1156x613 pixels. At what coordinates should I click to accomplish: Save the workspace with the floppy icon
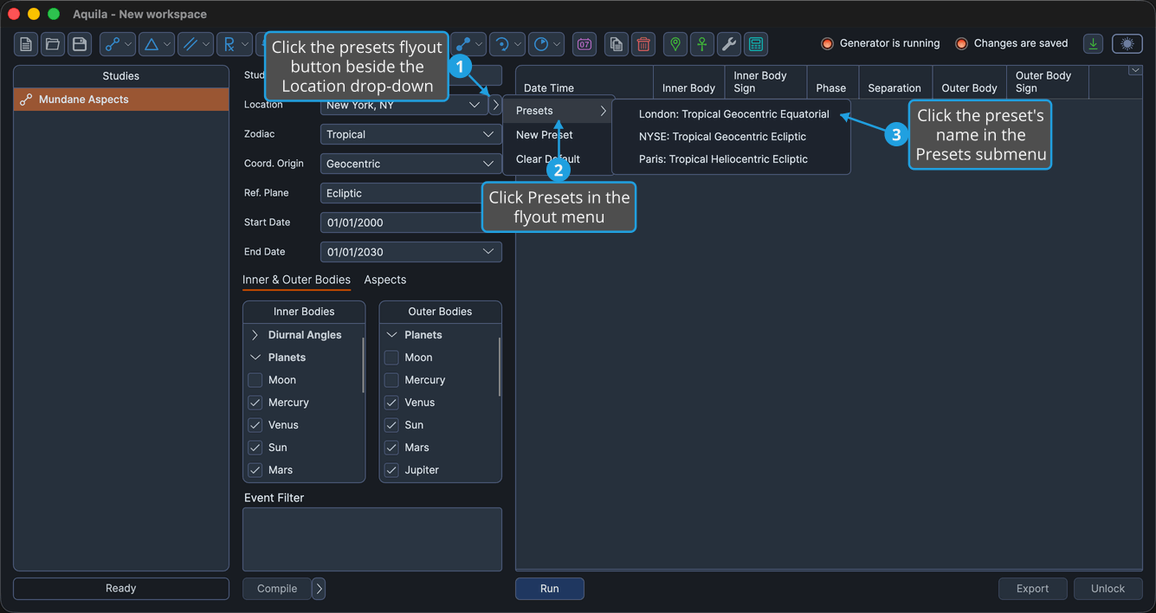coord(80,44)
